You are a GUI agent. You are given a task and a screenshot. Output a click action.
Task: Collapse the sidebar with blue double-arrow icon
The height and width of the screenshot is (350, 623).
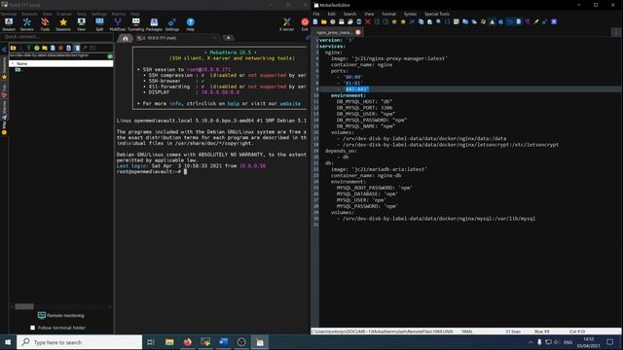4,50
